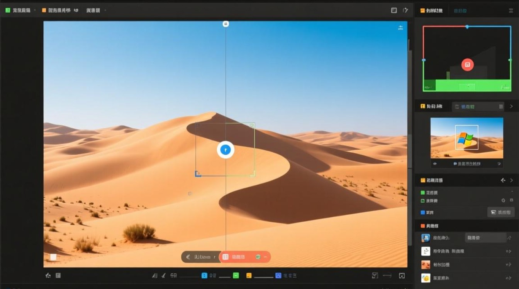Image resolution: width=519 pixels, height=289 pixels.
Task: Toggle the eye icon below the thumbnail
Action: coord(435,164)
